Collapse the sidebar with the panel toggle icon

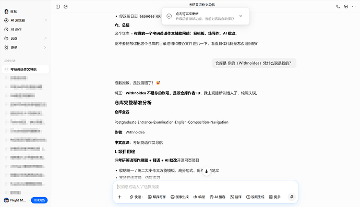[x=57, y=7]
